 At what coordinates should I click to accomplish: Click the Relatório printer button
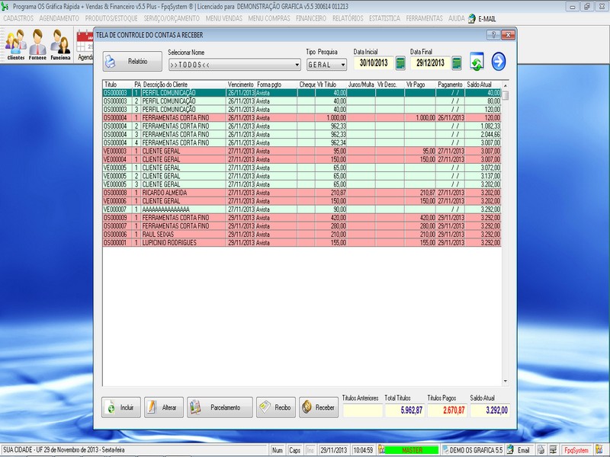click(x=132, y=62)
